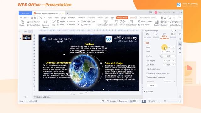Open the history clock icon in right sidebar
The image size is (201, 113).
coord(180,48)
